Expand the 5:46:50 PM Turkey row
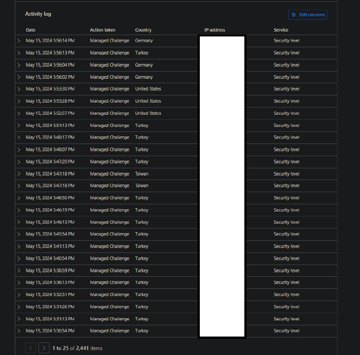Image resolution: width=360 pixels, height=355 pixels. 19,198
